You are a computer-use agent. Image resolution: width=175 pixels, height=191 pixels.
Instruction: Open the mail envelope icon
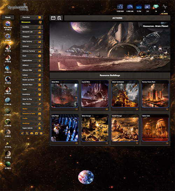click(53, 18)
